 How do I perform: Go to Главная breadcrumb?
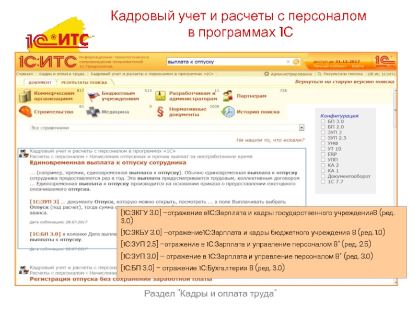pyautogui.click(x=24, y=74)
